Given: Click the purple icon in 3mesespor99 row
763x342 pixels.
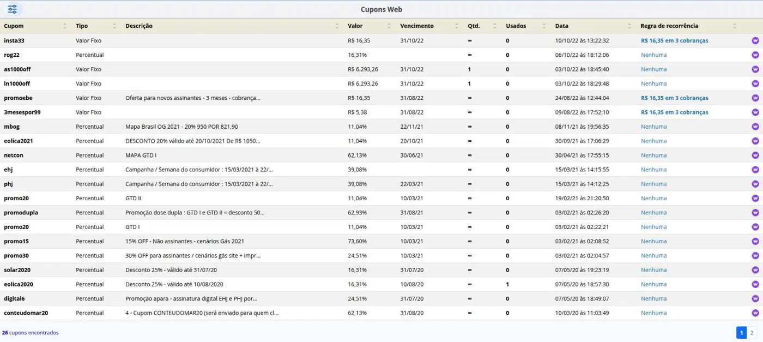Looking at the screenshot, I should pyautogui.click(x=755, y=112).
